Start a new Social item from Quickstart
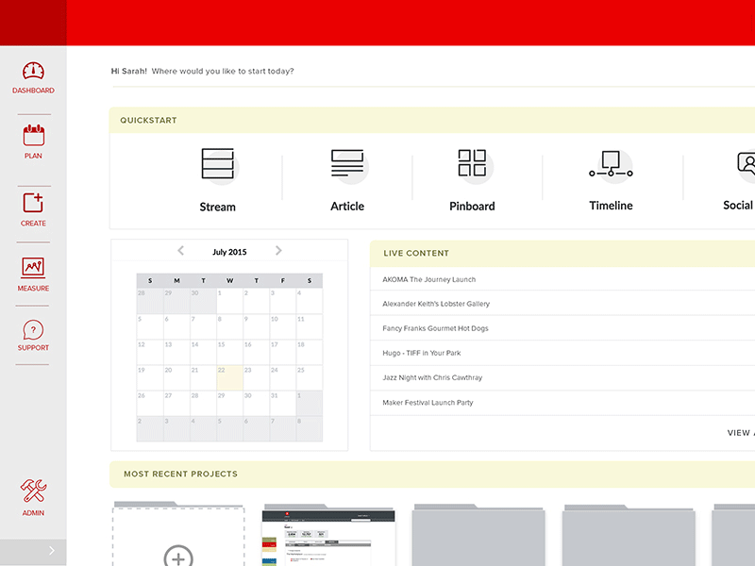The height and width of the screenshot is (566, 755). pos(739,180)
